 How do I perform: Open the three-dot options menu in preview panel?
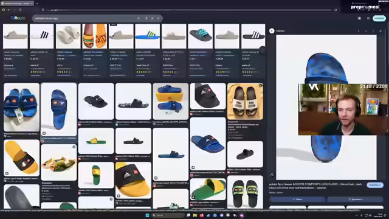(x=373, y=31)
